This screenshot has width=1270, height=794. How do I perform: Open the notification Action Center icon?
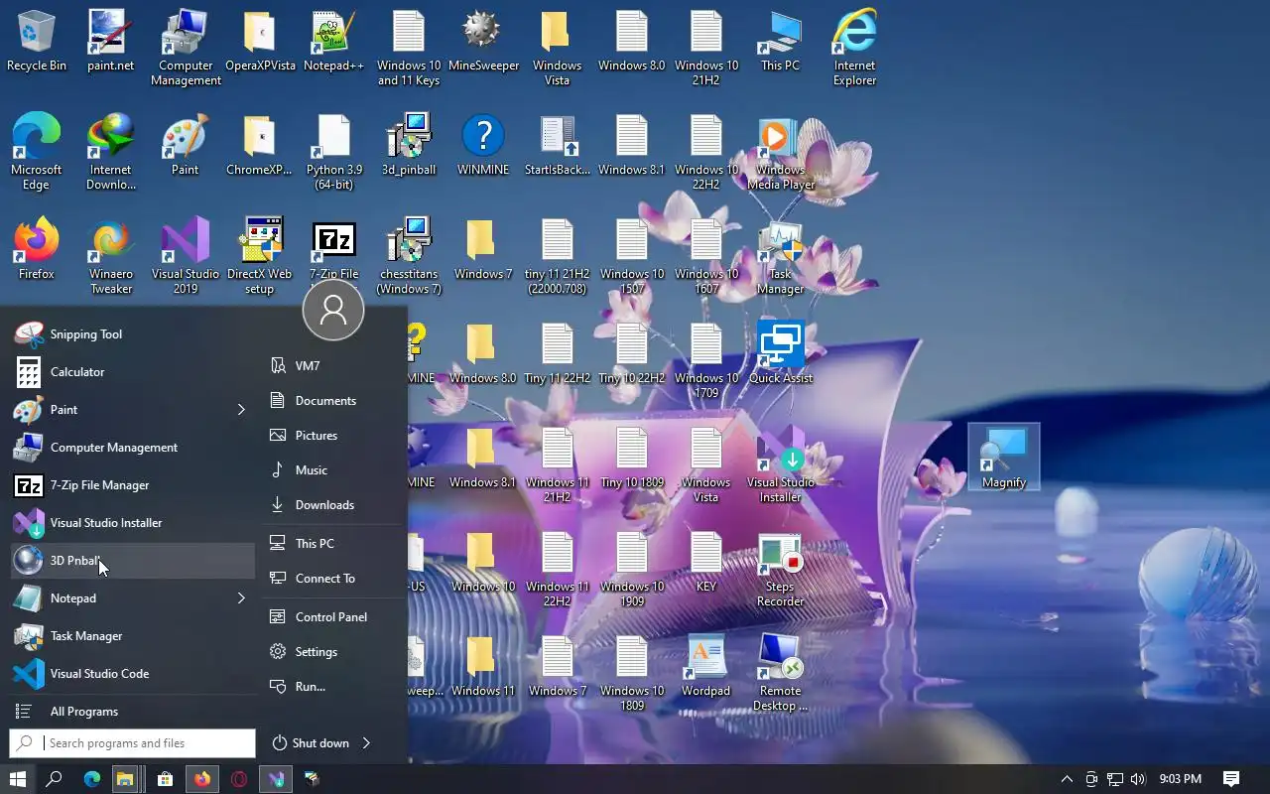click(x=1231, y=779)
